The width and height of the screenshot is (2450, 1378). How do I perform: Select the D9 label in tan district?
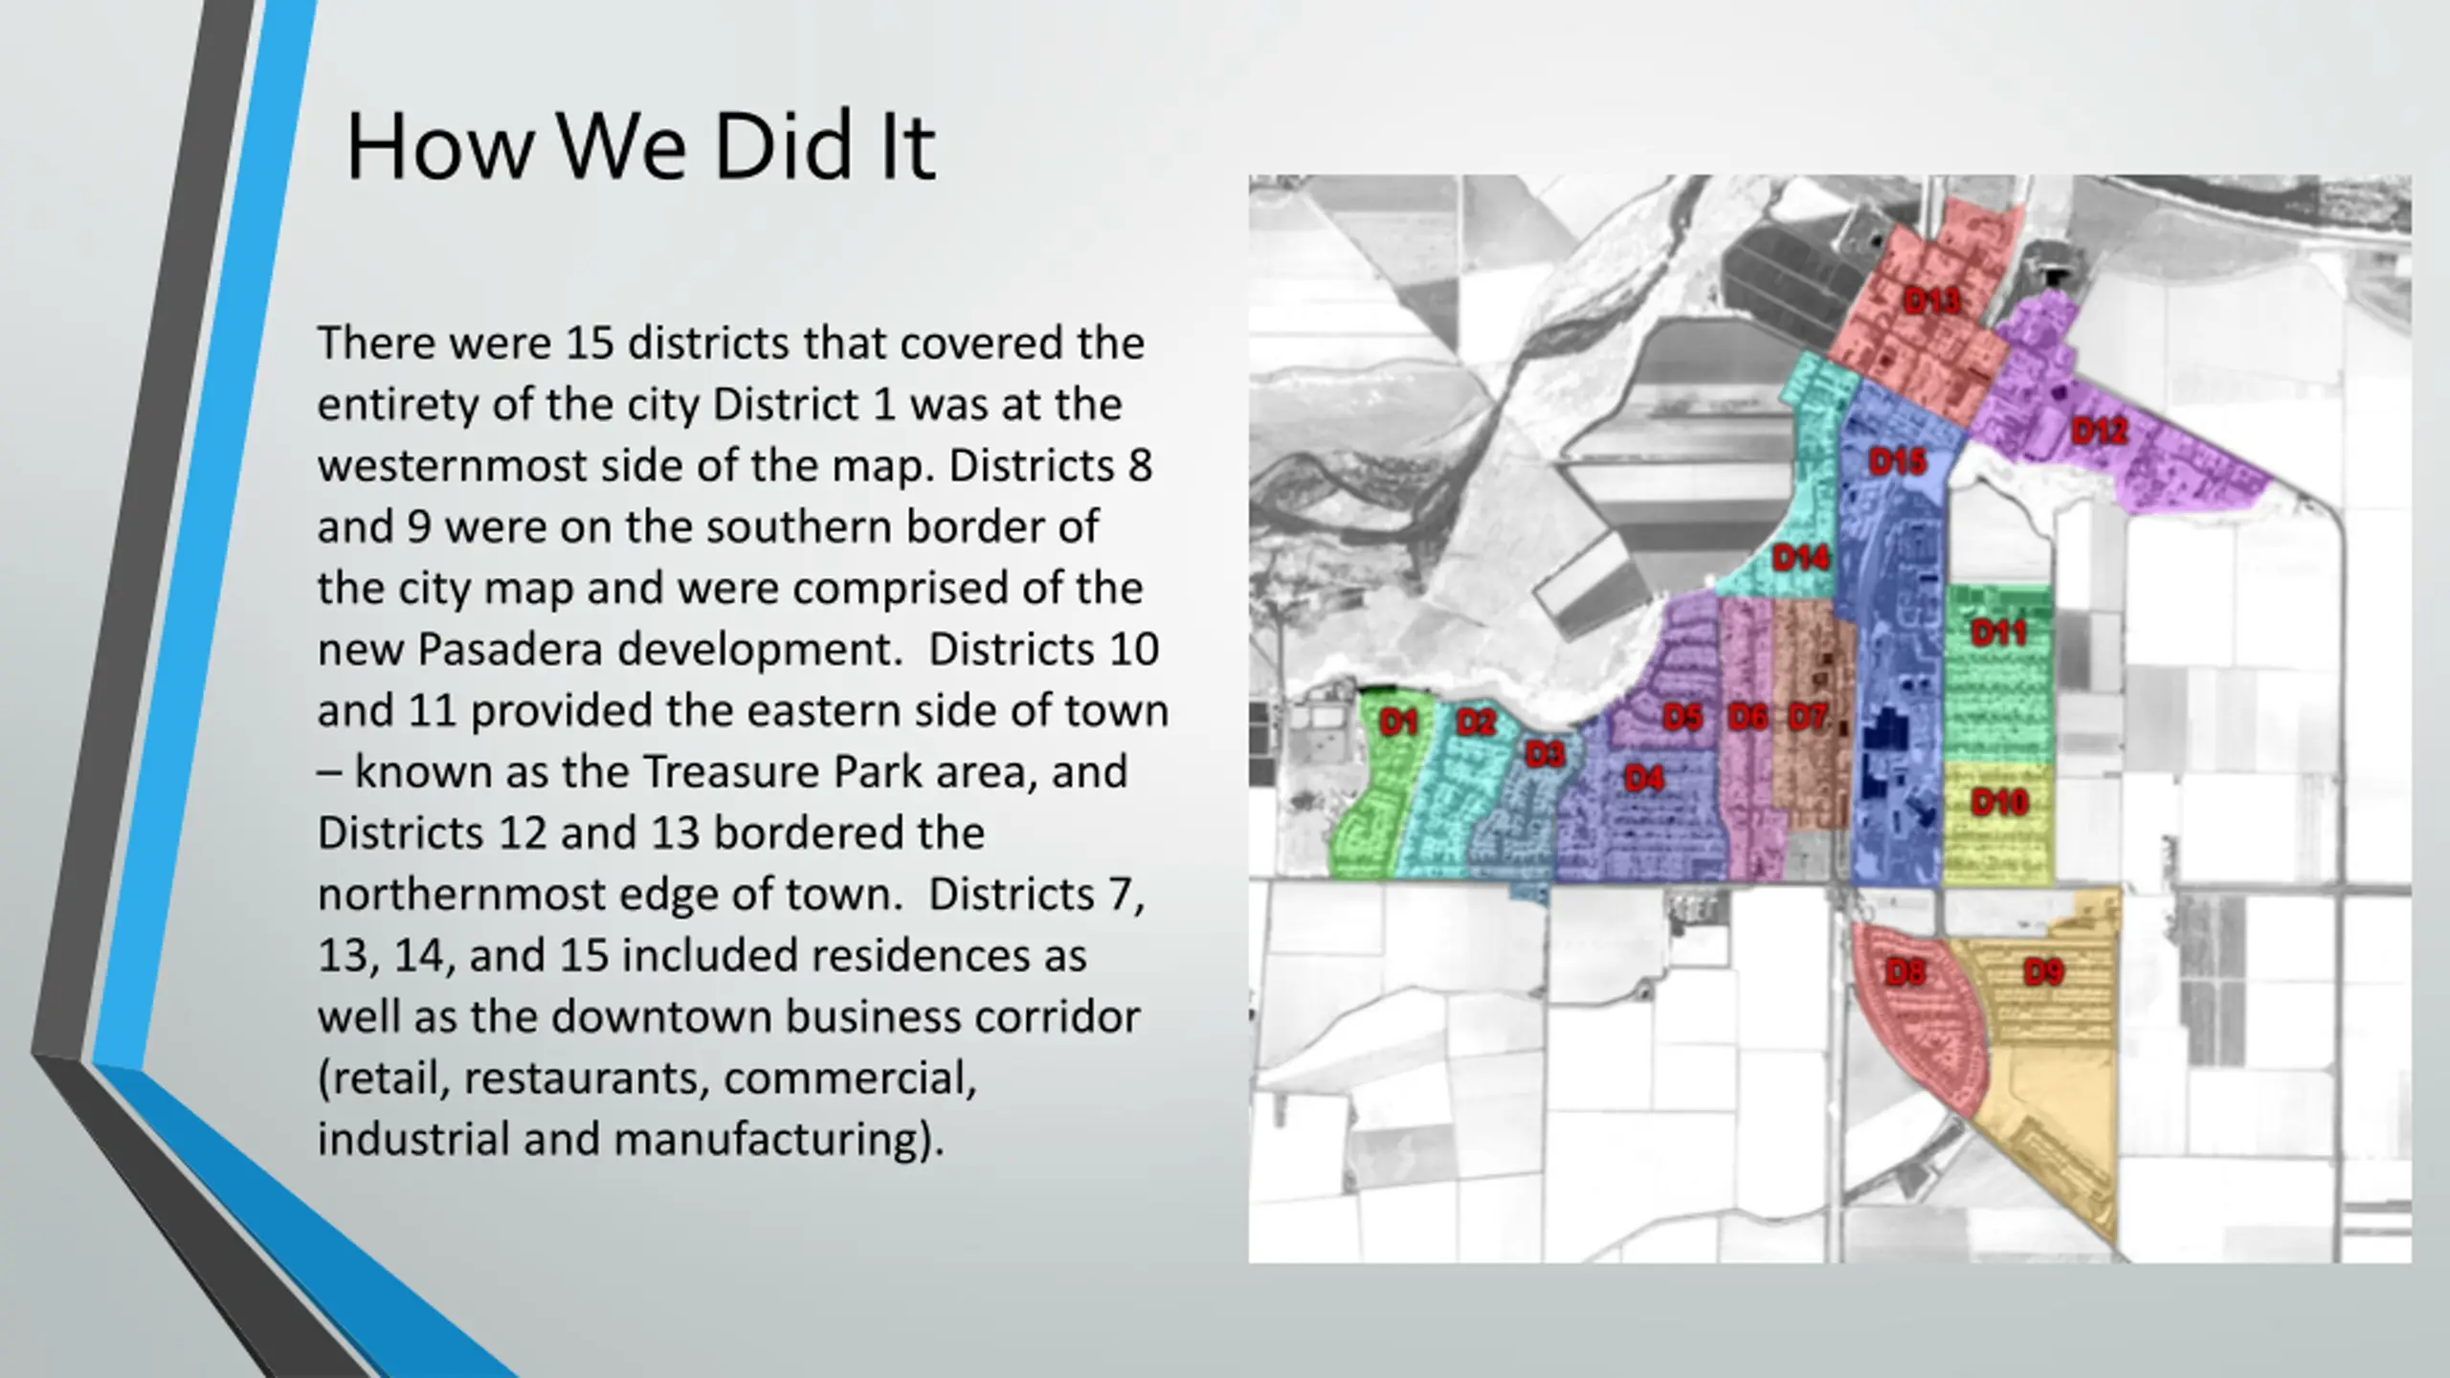2043,973
